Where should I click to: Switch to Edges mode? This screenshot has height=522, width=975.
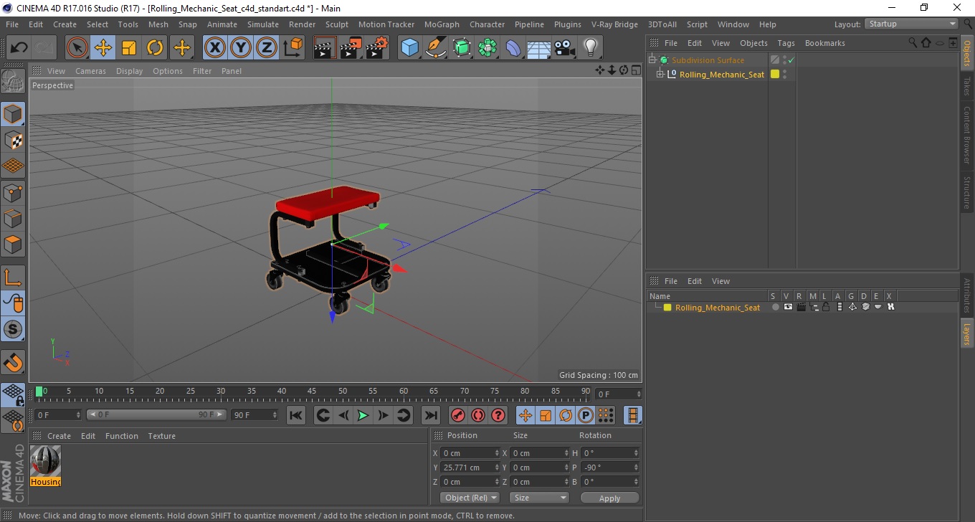coord(13,218)
